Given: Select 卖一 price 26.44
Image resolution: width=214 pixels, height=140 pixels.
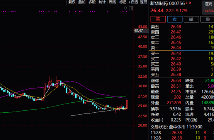Looking at the screenshot, I should (176, 48).
